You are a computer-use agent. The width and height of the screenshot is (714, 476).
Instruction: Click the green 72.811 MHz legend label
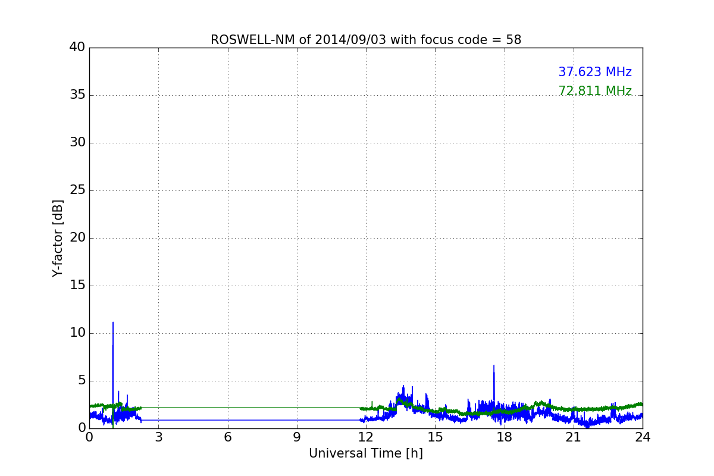595,91
